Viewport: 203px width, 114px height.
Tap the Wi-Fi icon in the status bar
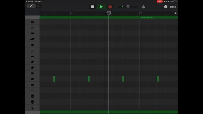coord(168,1)
